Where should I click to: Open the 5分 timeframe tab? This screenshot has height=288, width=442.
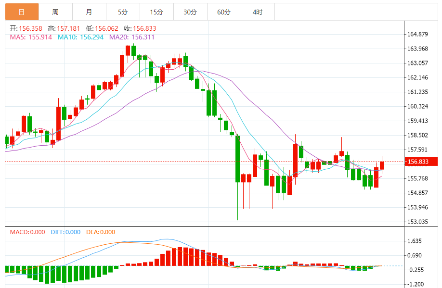[123, 12]
